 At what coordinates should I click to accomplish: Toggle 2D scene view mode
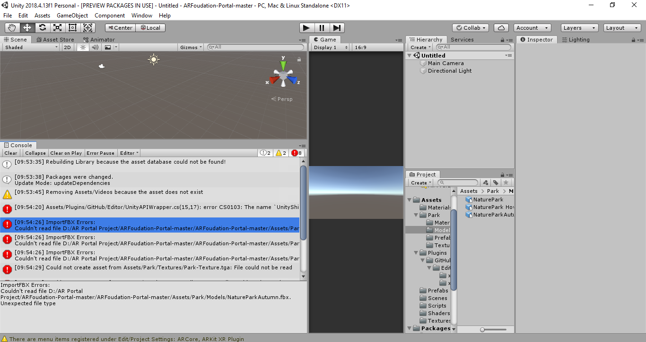[x=67, y=47]
